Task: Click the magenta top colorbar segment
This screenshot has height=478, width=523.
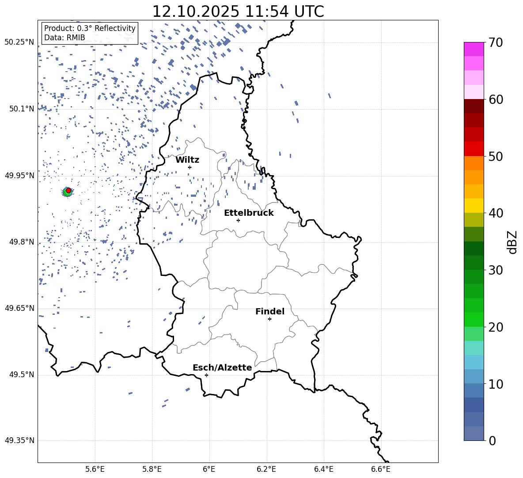Action: pyautogui.click(x=474, y=50)
